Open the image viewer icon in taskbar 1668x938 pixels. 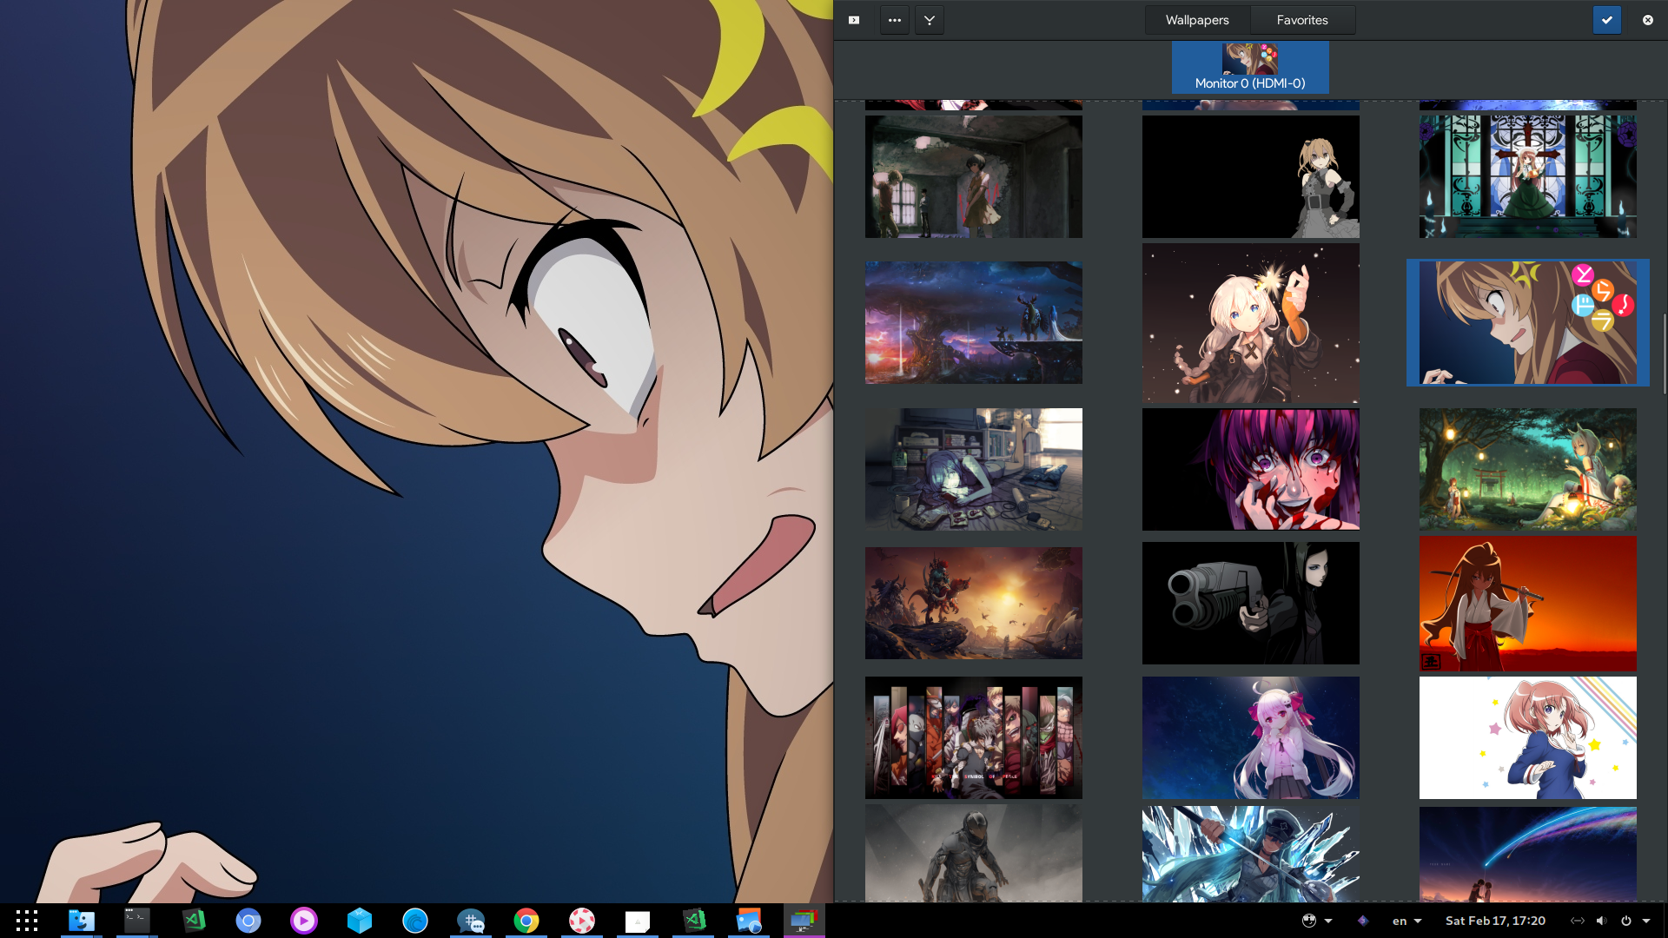click(x=749, y=921)
